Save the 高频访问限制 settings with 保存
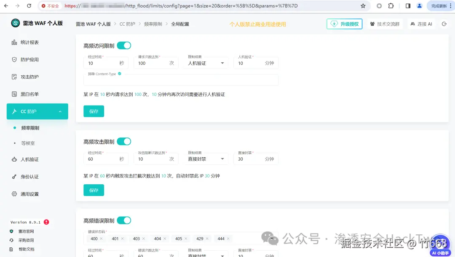The height and width of the screenshot is (257, 455). pyautogui.click(x=94, y=111)
